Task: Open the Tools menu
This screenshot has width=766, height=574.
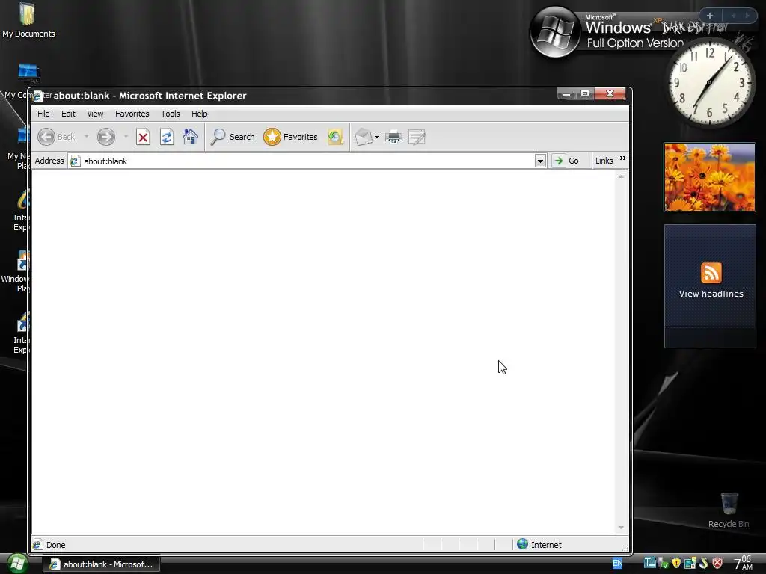Action: tap(171, 114)
